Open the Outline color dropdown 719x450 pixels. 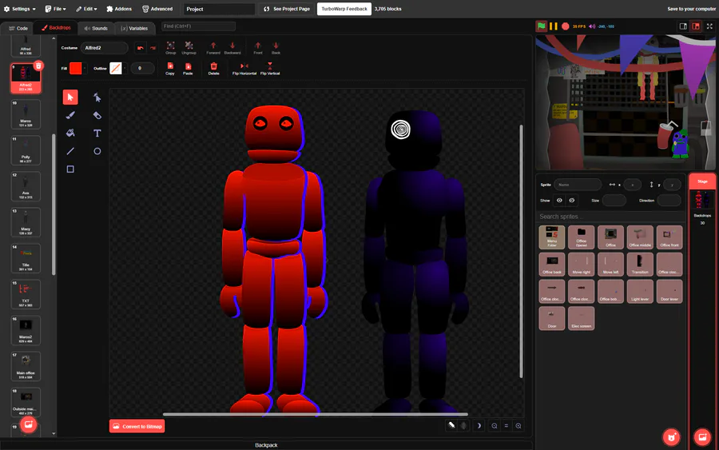(117, 69)
